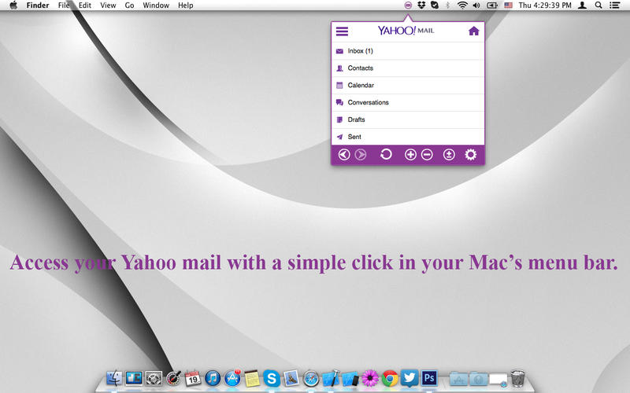
Task: Open the yellow Notes app in dock
Action: coord(252,378)
